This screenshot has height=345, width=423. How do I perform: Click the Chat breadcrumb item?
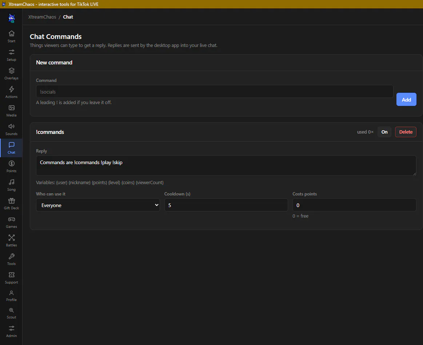pyautogui.click(x=68, y=17)
